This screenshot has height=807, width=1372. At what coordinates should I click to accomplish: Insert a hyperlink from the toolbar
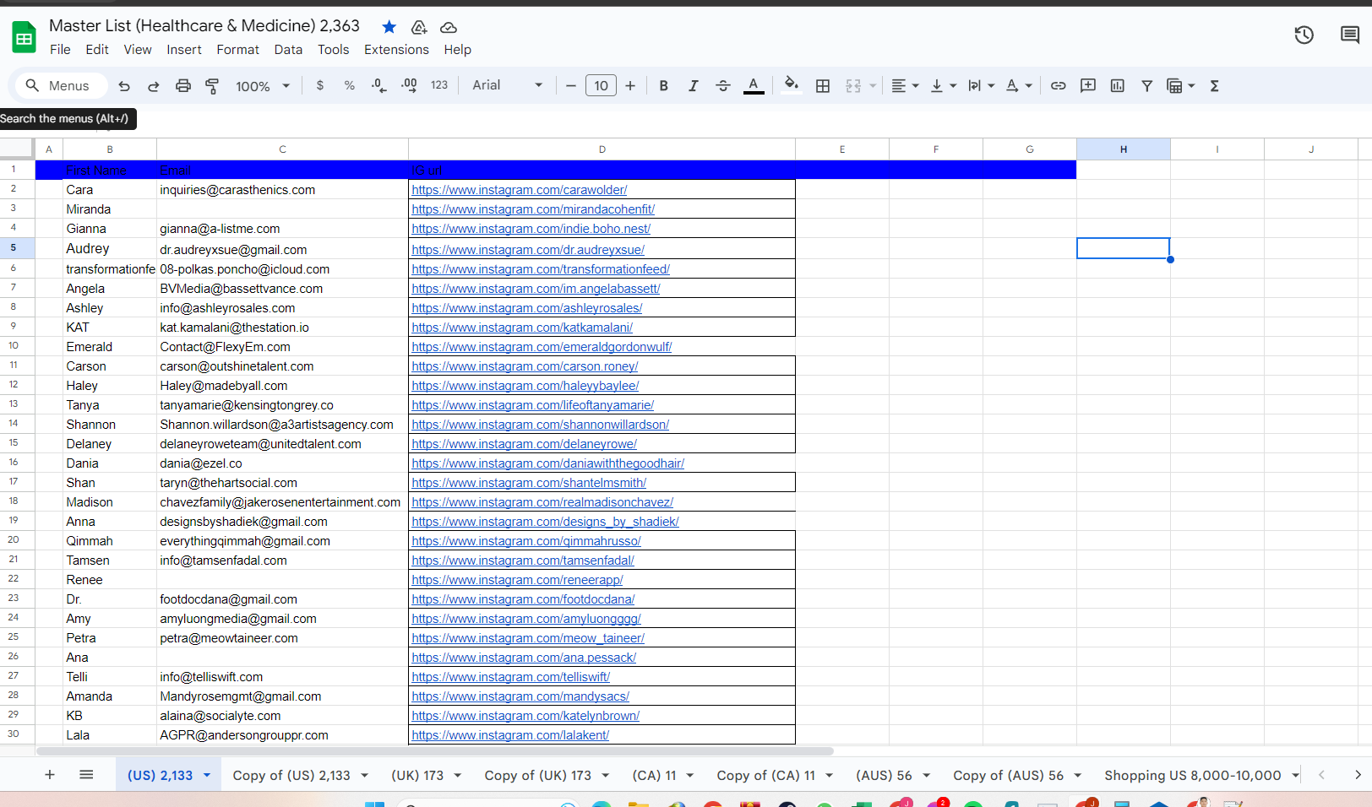pos(1058,86)
